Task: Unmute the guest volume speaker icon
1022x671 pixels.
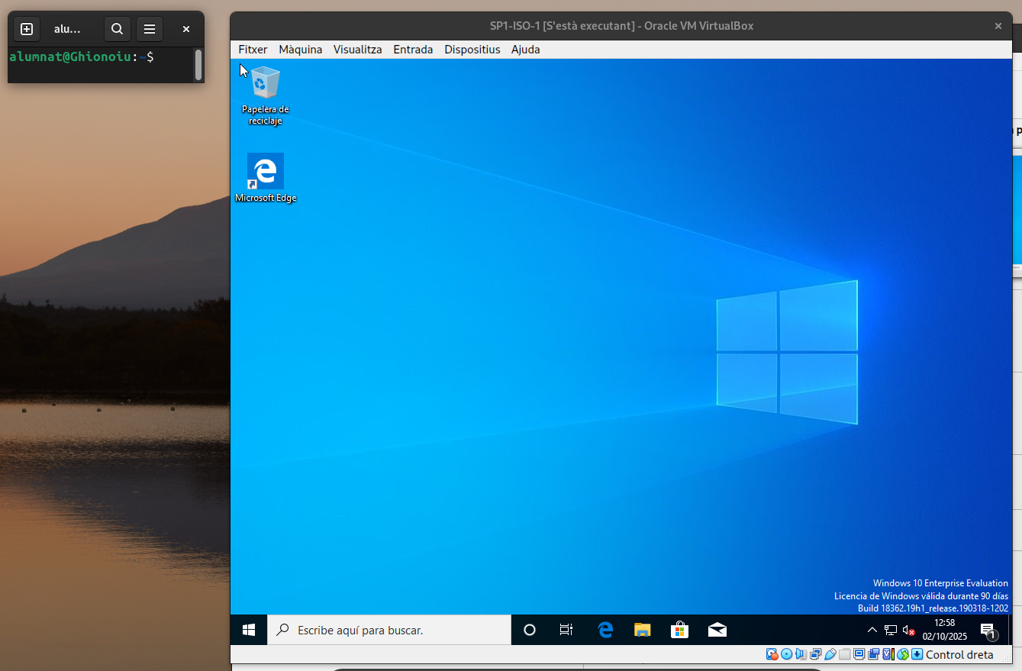Action: (908, 630)
